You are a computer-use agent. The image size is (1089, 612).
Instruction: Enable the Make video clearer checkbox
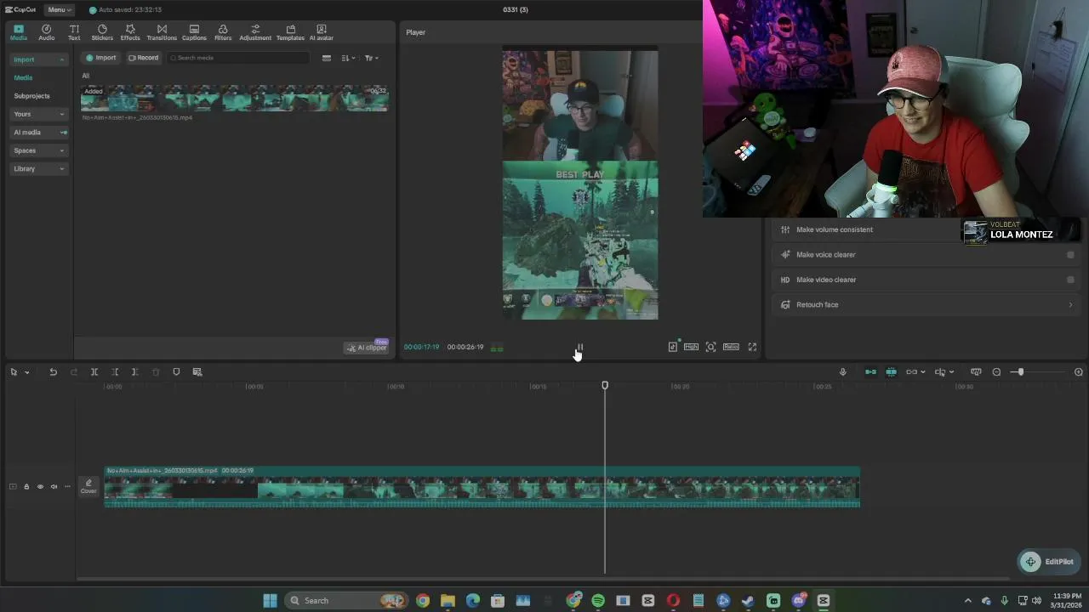pyautogui.click(x=1070, y=280)
